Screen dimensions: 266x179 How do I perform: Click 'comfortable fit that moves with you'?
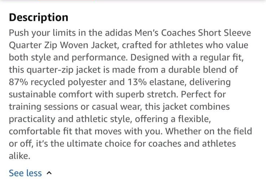(x=85, y=131)
